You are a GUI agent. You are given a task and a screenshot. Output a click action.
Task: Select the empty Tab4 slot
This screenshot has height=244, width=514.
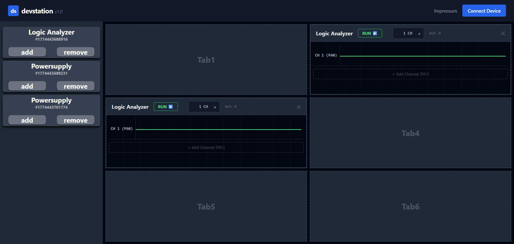click(x=410, y=133)
